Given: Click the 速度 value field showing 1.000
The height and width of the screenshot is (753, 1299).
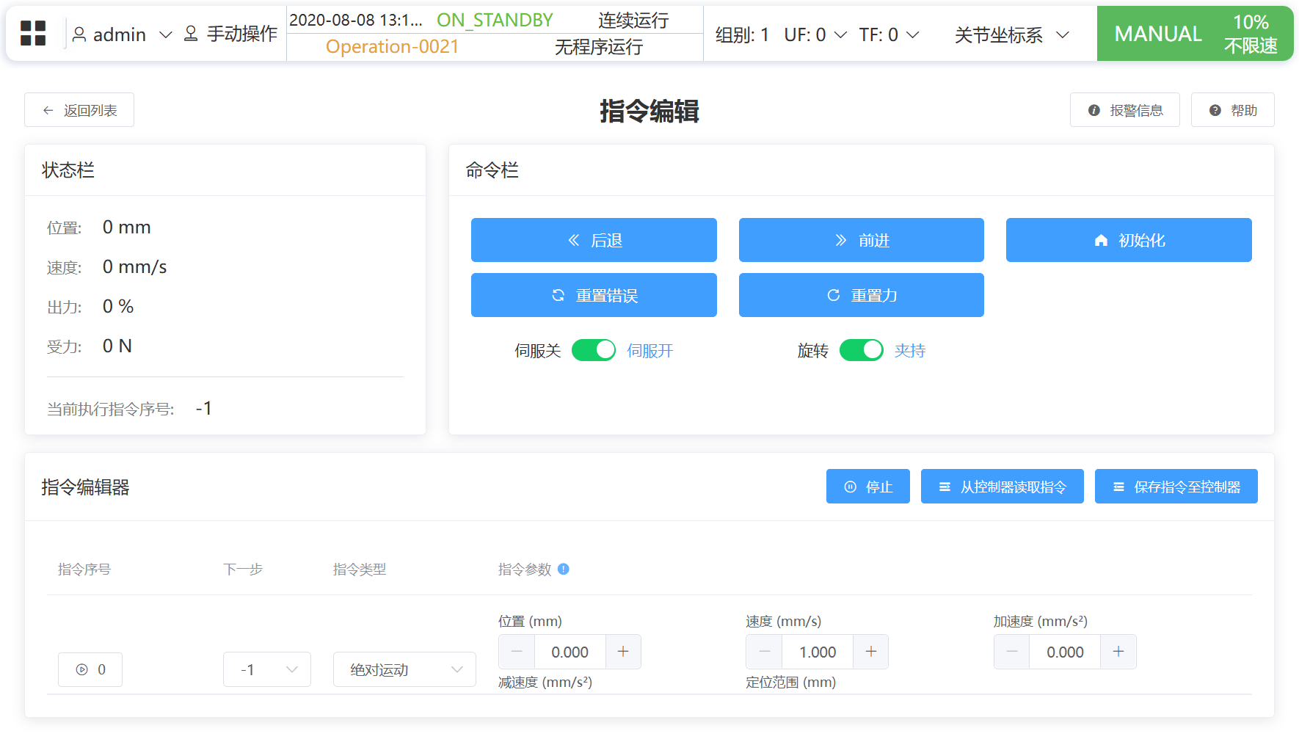Looking at the screenshot, I should [817, 652].
